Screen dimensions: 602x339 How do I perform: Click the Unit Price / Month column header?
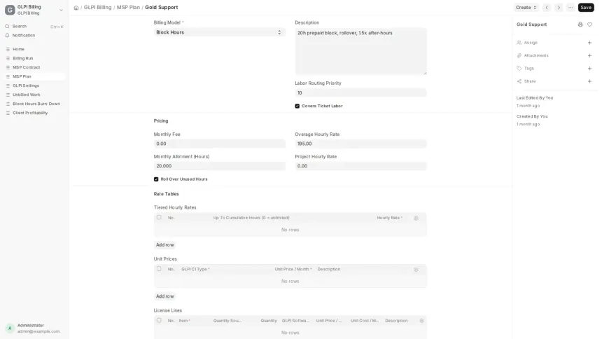point(293,270)
